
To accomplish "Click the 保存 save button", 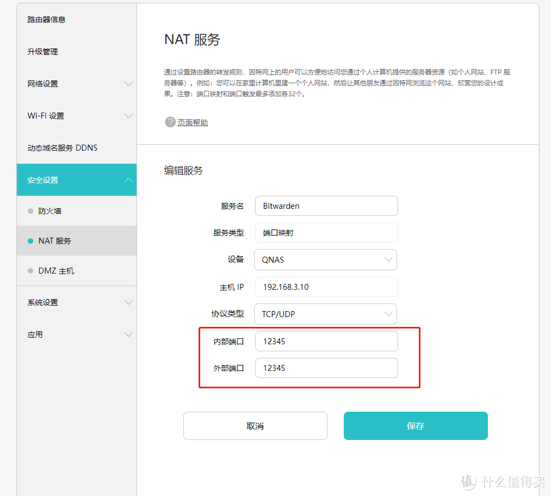I will (415, 426).
